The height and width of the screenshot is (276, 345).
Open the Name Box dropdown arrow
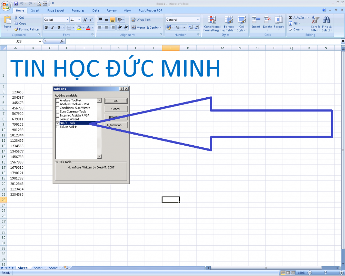pos(40,41)
